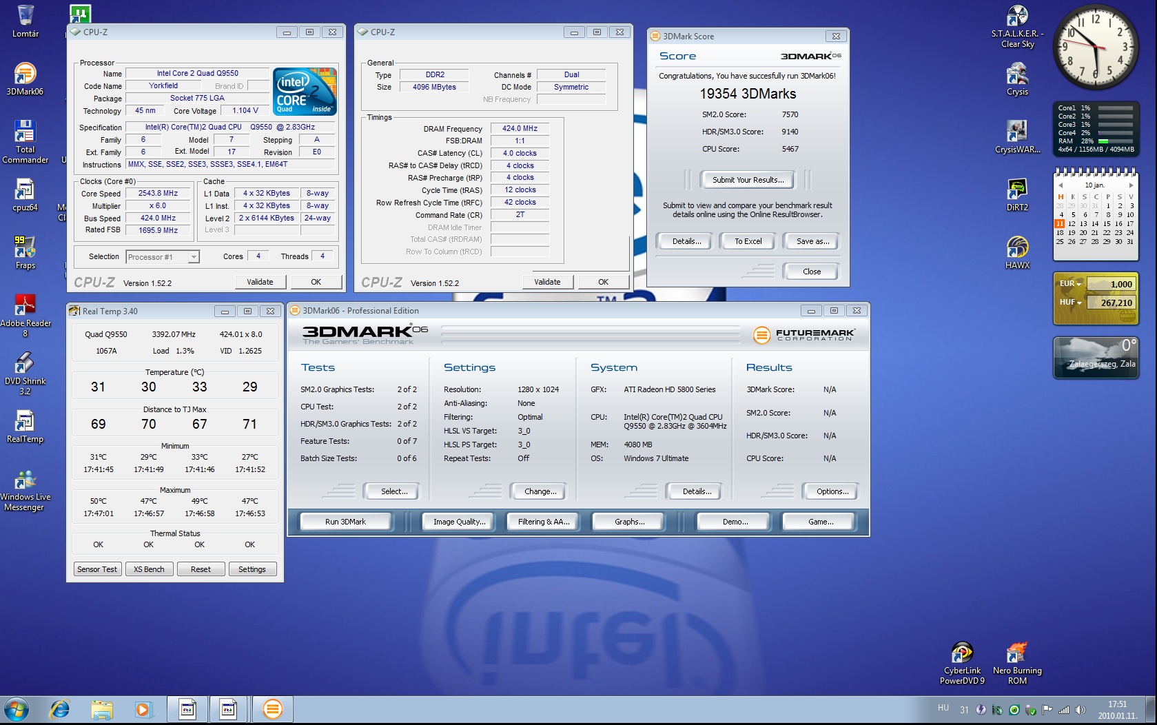Click Details in 3DMark Score window
This screenshot has height=725, width=1157.
tap(686, 241)
